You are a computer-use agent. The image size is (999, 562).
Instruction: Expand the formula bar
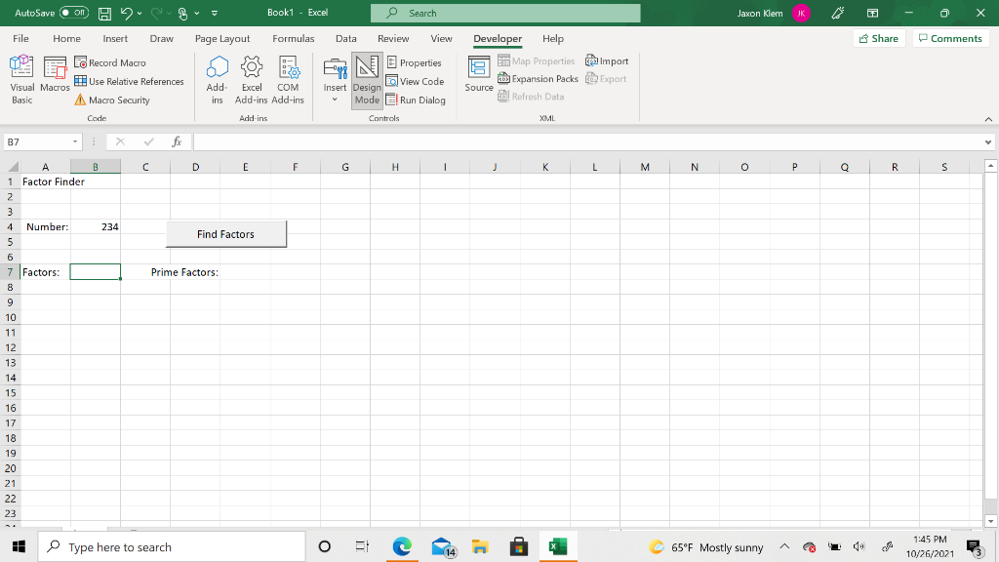point(988,141)
